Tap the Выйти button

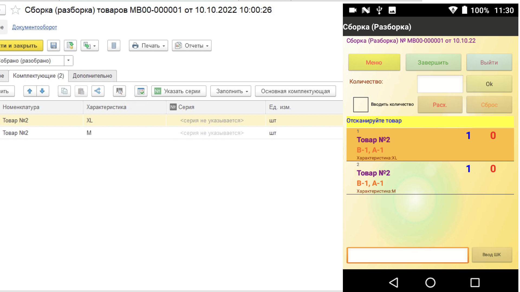point(489,62)
